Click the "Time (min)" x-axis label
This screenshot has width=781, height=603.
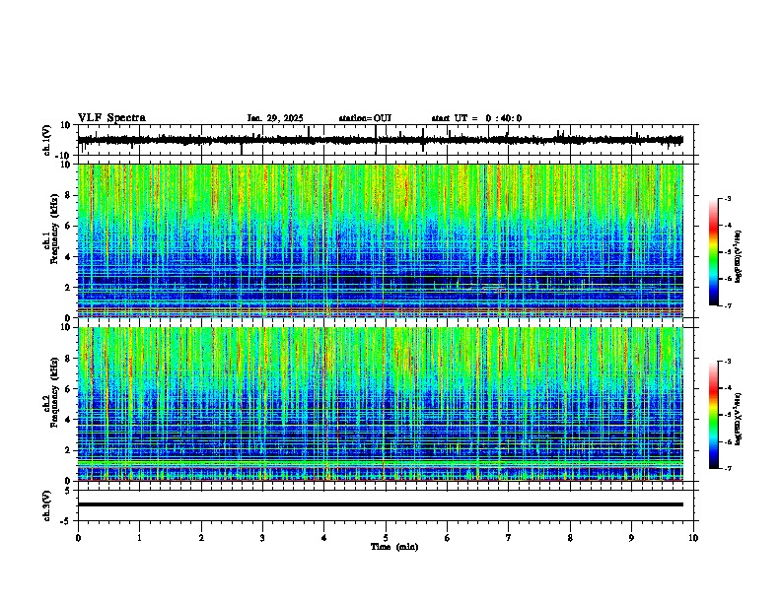point(394,547)
